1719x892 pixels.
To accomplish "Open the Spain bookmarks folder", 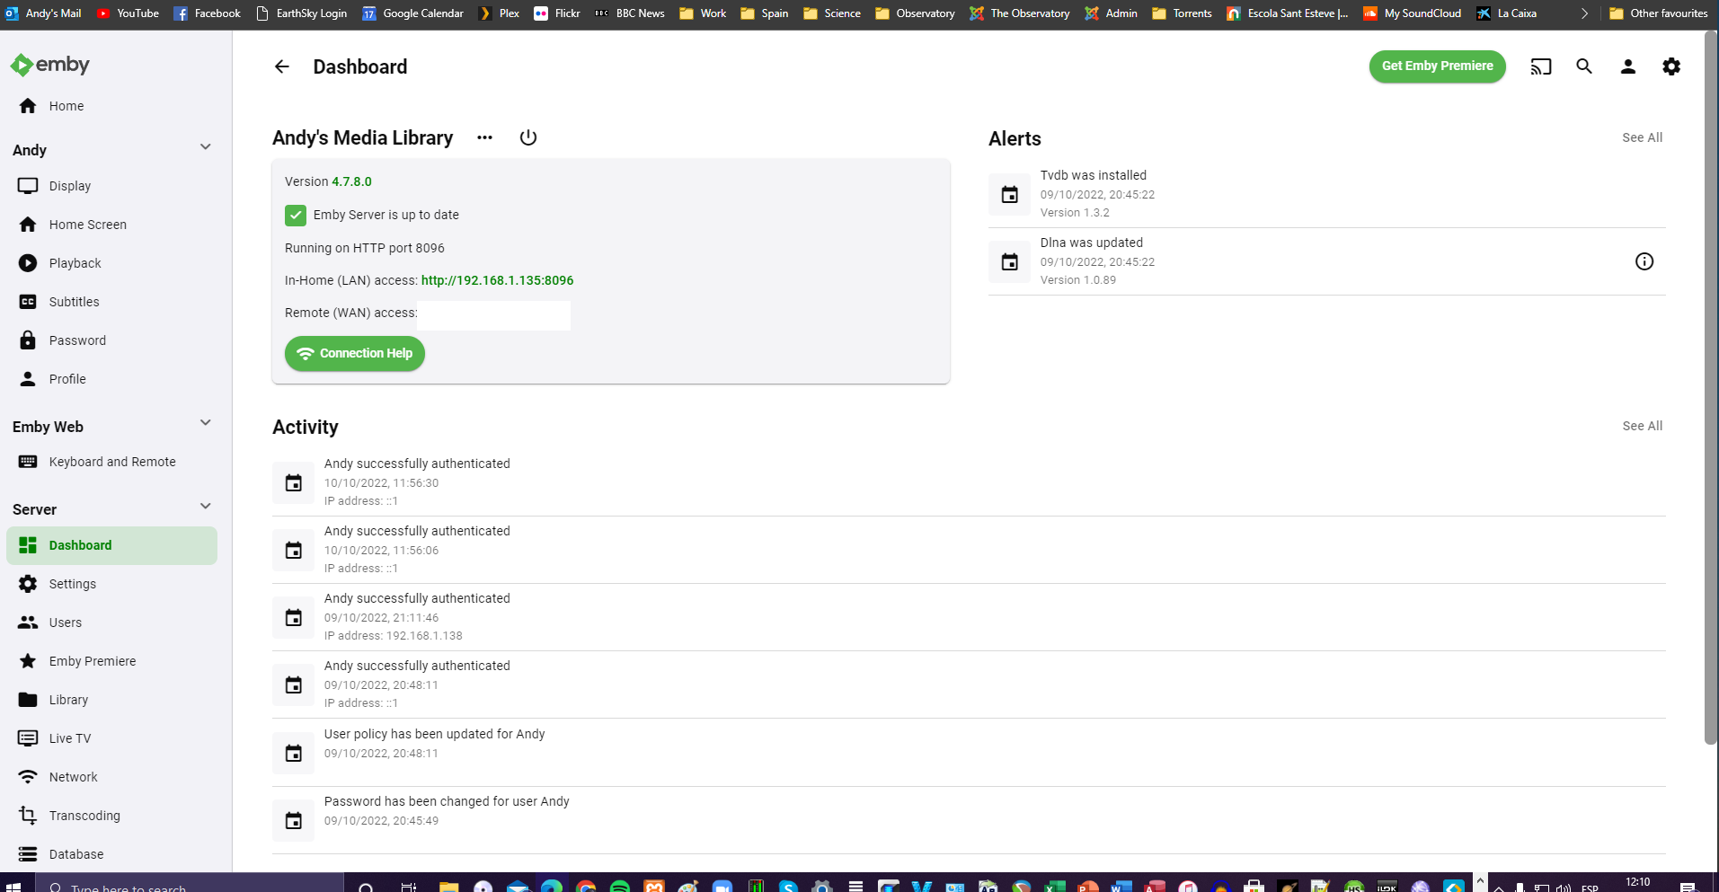I will coord(765,13).
